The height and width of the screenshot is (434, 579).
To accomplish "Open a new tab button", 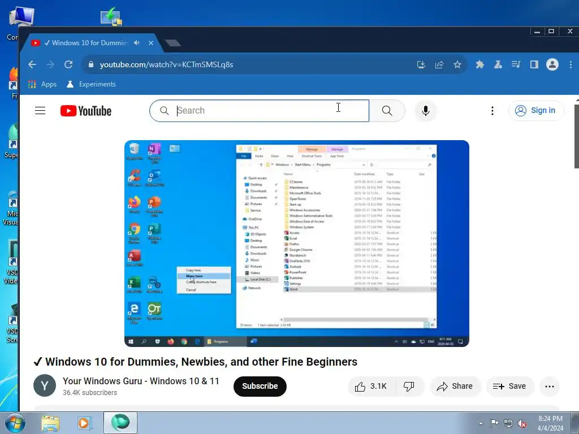I will (x=173, y=43).
